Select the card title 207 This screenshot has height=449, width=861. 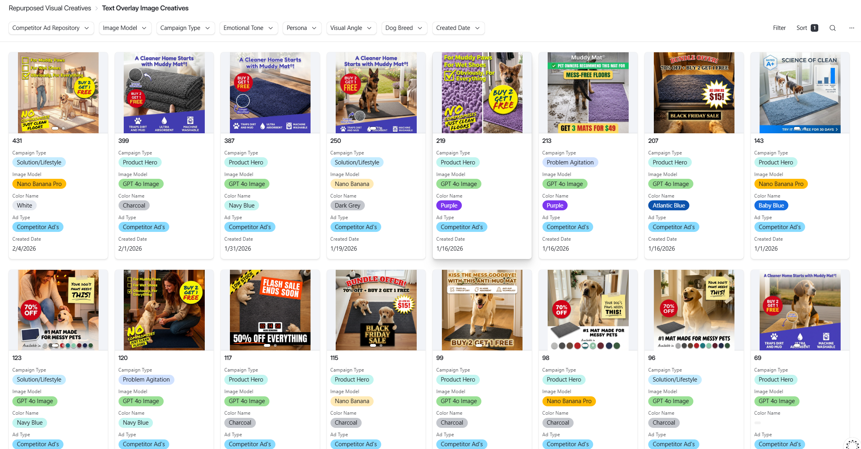pyautogui.click(x=653, y=141)
